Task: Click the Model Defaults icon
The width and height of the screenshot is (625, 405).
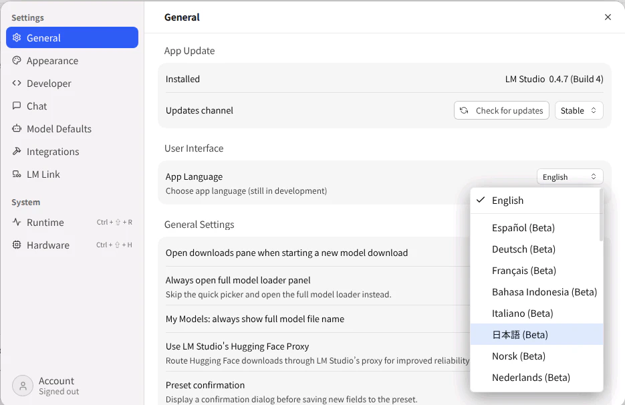Action: pyautogui.click(x=17, y=129)
